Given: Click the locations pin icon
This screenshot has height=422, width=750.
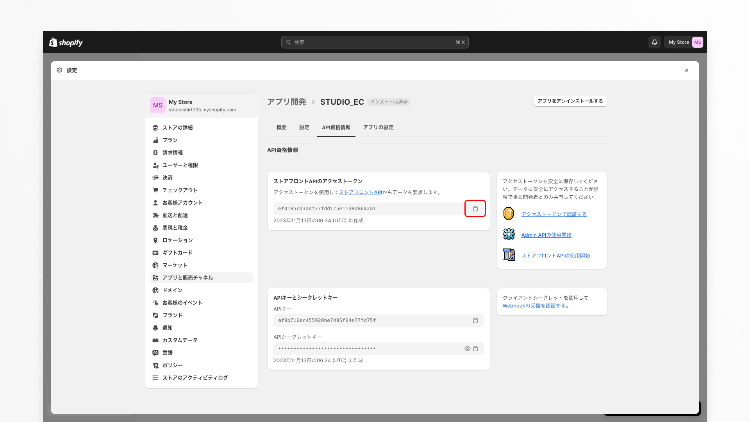Looking at the screenshot, I should tap(155, 240).
